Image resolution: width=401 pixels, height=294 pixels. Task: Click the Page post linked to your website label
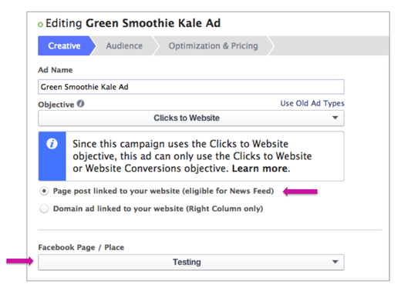pos(163,191)
